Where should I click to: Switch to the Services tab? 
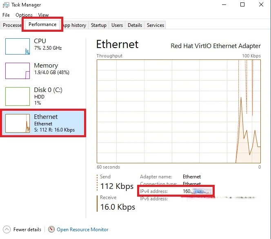click(155, 25)
